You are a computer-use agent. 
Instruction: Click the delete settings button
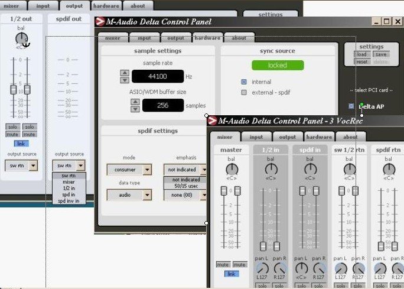click(x=381, y=62)
